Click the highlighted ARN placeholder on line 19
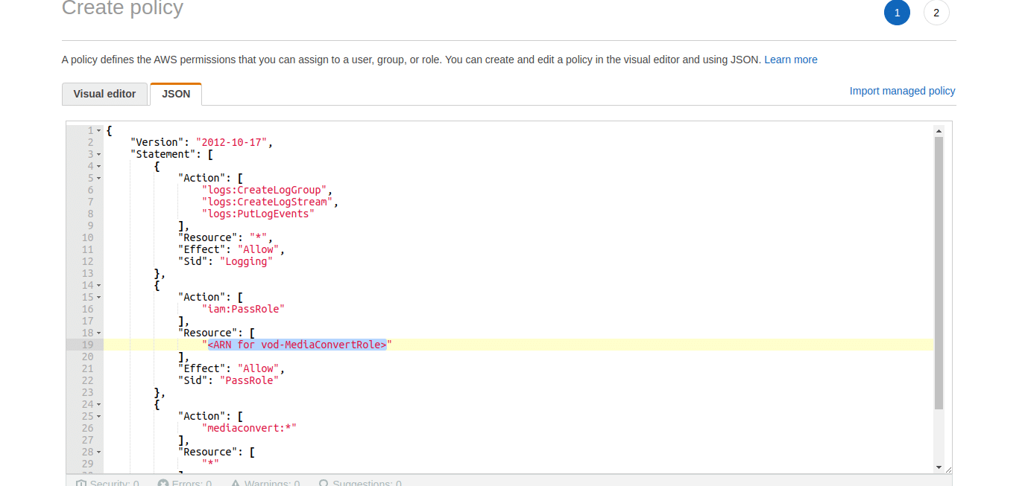The width and height of the screenshot is (1028, 486). 297,345
